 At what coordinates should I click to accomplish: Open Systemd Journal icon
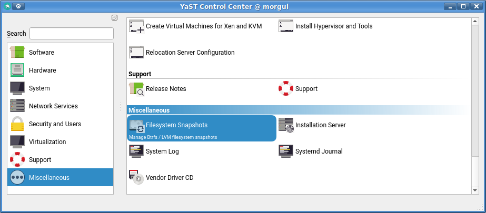286,151
